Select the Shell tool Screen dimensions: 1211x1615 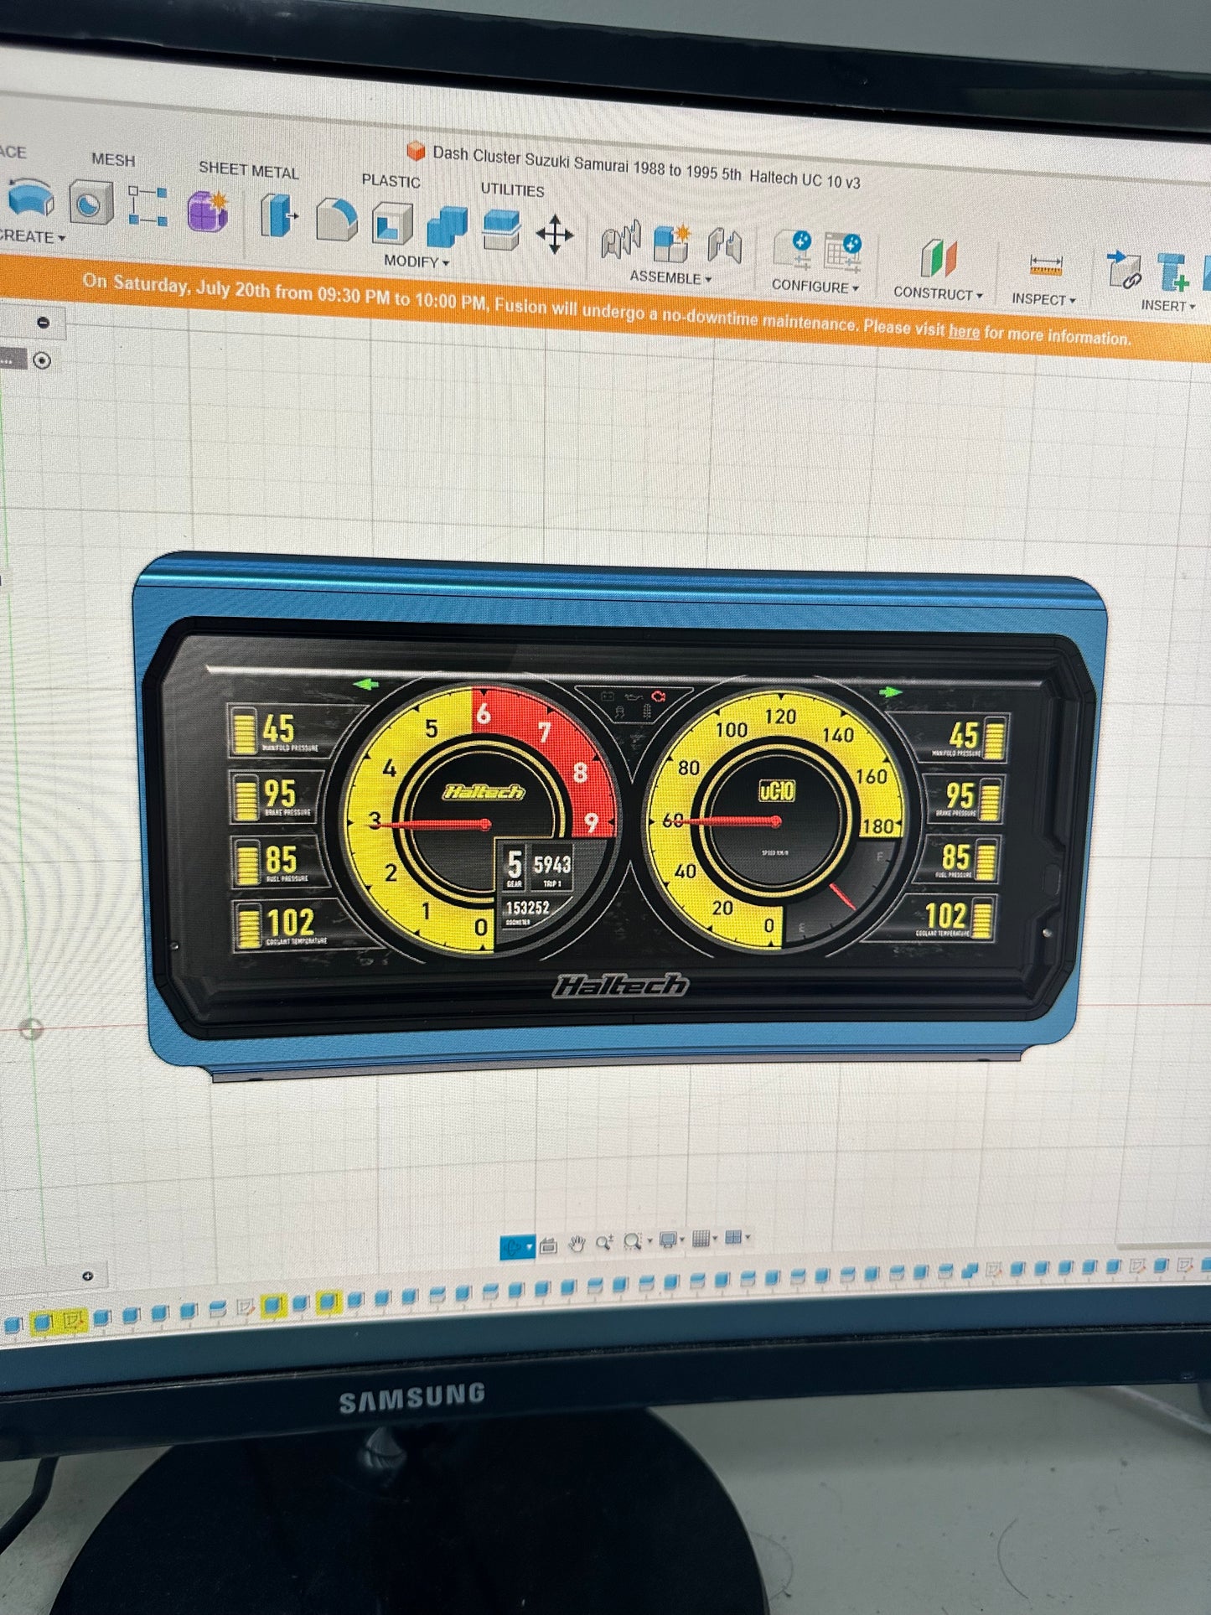coord(392,224)
